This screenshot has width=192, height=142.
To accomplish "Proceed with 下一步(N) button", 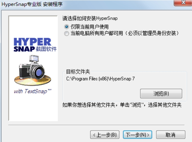I will [x=137, y=135].
